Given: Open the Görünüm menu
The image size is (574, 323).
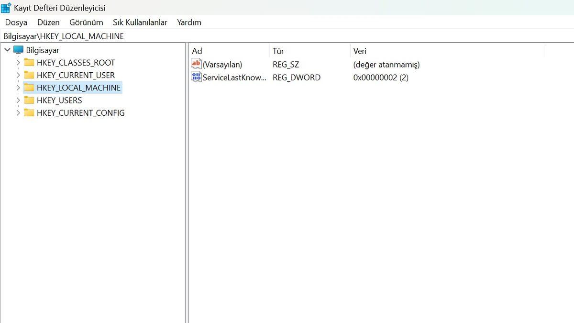Looking at the screenshot, I should tap(86, 22).
